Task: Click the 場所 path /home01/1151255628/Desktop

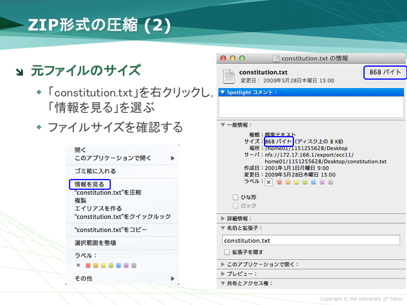Action: tap(306, 149)
